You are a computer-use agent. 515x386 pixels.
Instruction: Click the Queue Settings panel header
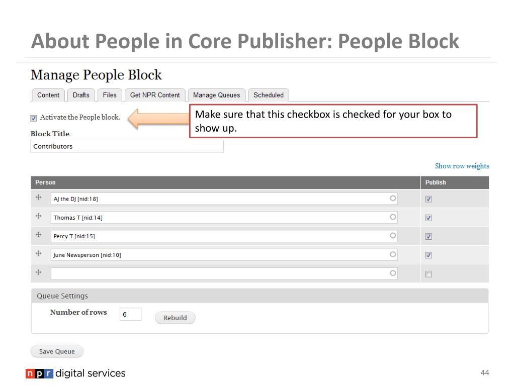pyautogui.click(x=260, y=296)
